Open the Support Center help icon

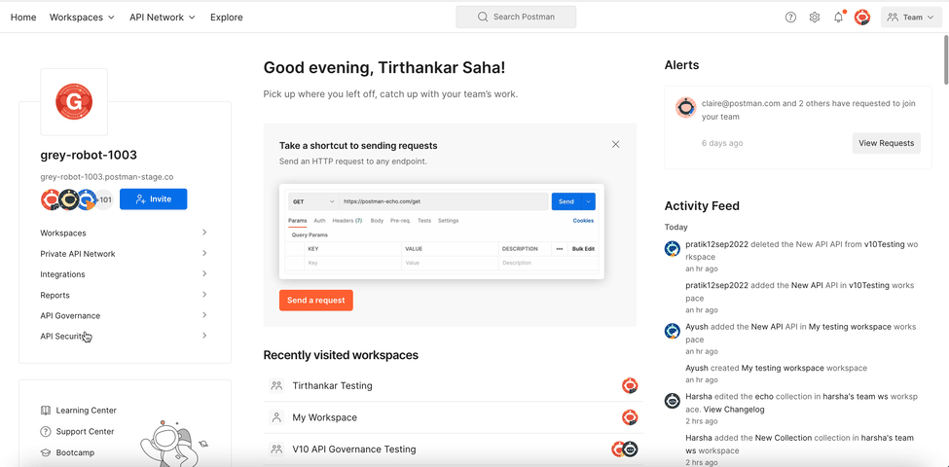click(46, 431)
